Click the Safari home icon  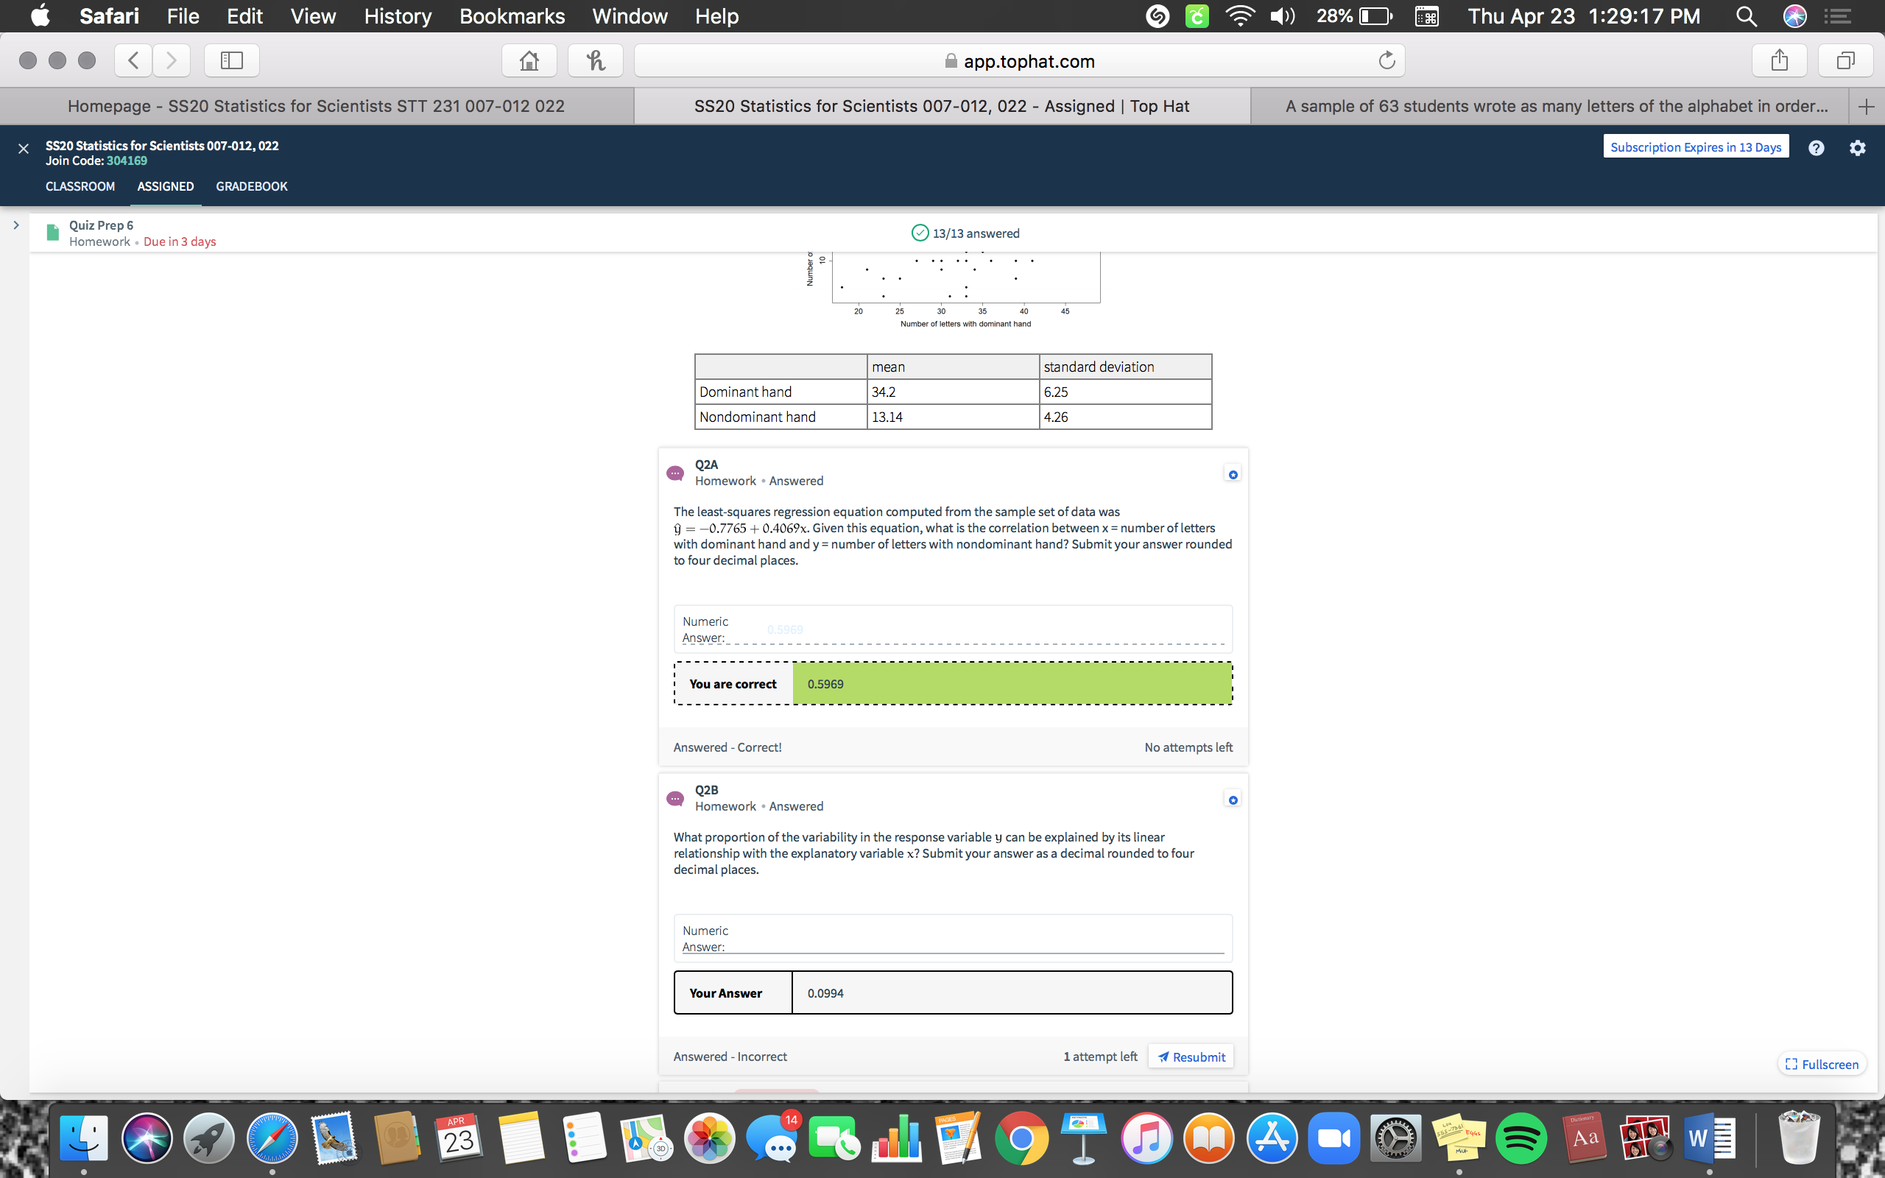pos(529,61)
